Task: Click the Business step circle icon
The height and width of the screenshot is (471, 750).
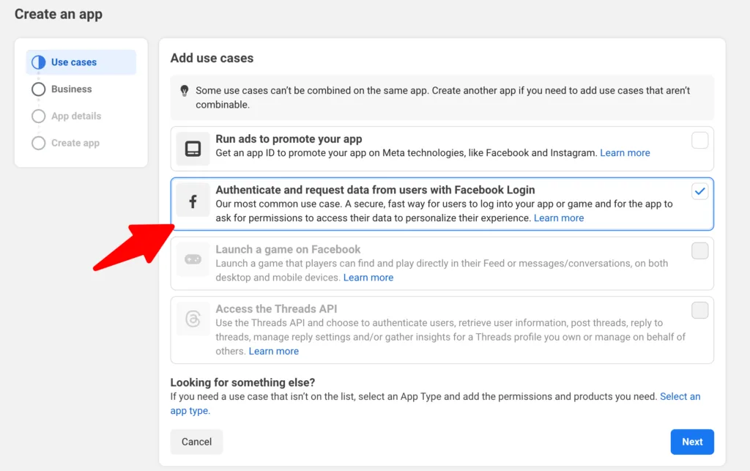Action: [38, 89]
